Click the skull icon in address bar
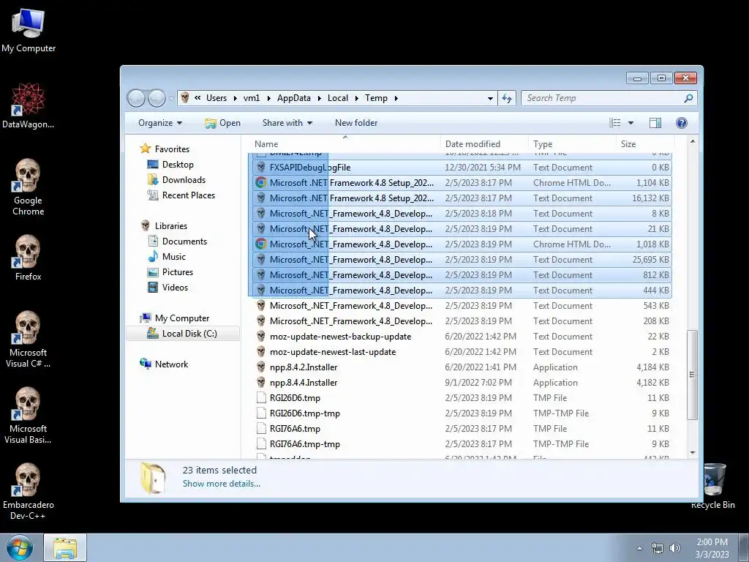Image resolution: width=749 pixels, height=562 pixels. click(185, 98)
